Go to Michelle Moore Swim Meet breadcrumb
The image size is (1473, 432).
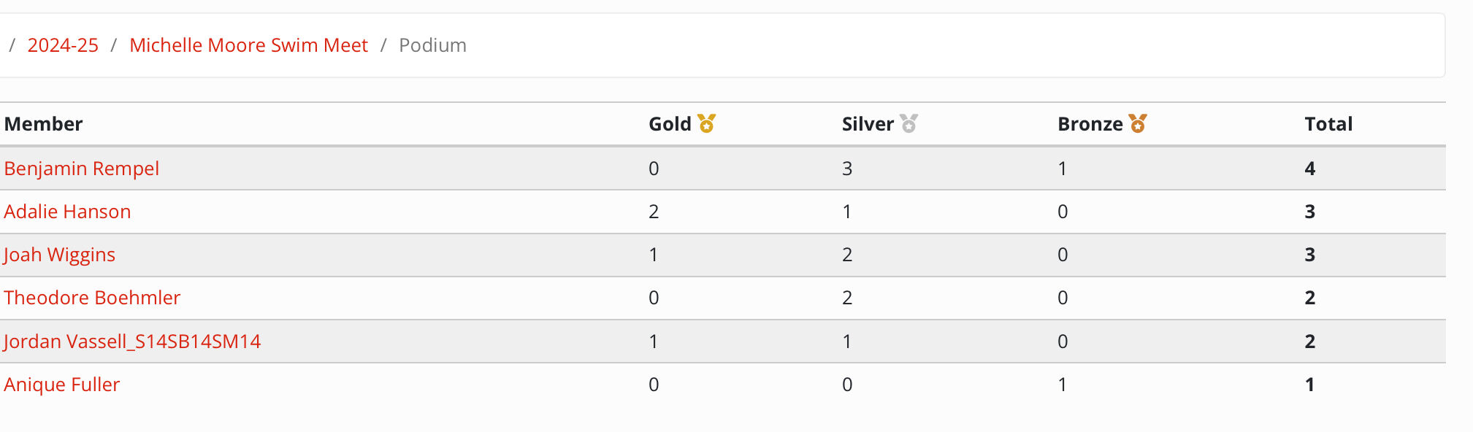(248, 45)
